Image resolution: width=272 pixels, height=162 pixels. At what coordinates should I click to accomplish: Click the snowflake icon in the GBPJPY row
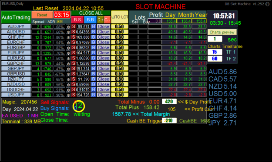(x=68, y=69)
